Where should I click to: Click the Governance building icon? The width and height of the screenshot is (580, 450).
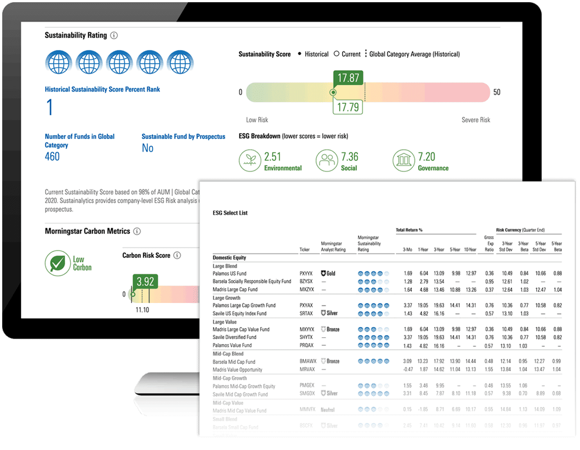tap(404, 160)
